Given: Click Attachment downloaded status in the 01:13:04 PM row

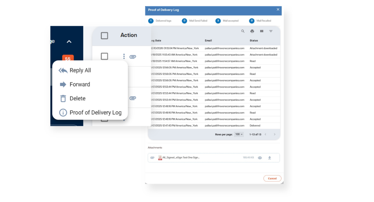Looking at the screenshot, I should tap(263, 48).
